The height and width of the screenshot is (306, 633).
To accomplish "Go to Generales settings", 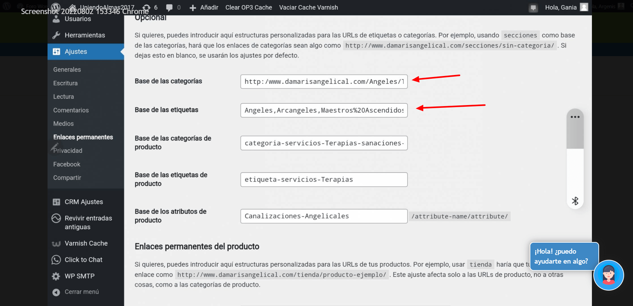I will click(x=67, y=69).
